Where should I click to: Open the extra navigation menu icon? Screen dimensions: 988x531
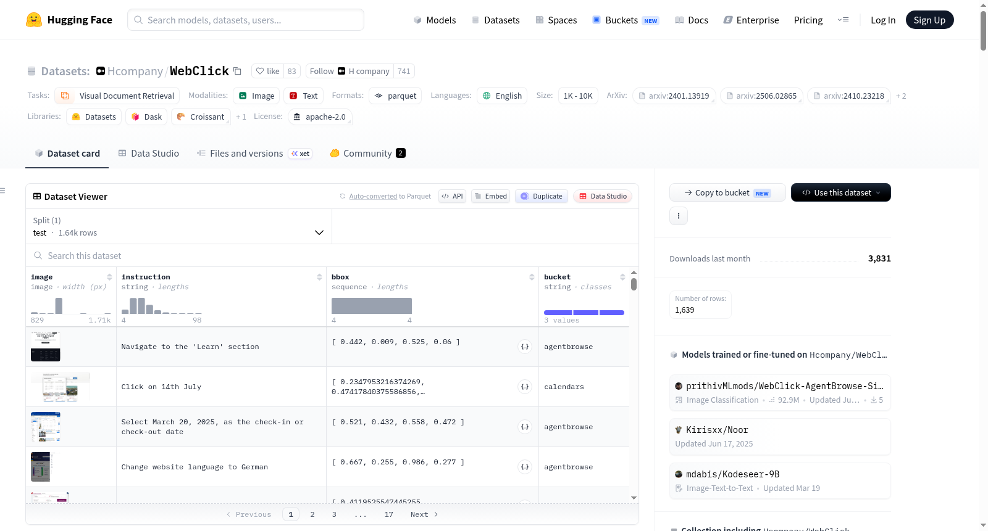point(843,20)
